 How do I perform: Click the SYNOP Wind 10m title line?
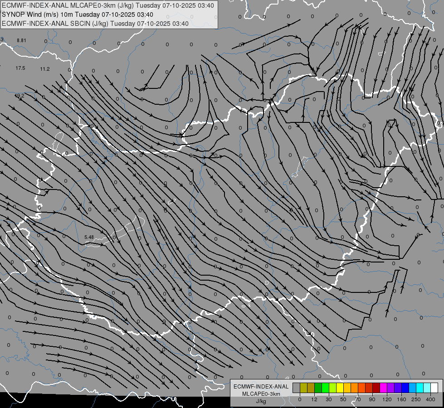click(x=78, y=15)
